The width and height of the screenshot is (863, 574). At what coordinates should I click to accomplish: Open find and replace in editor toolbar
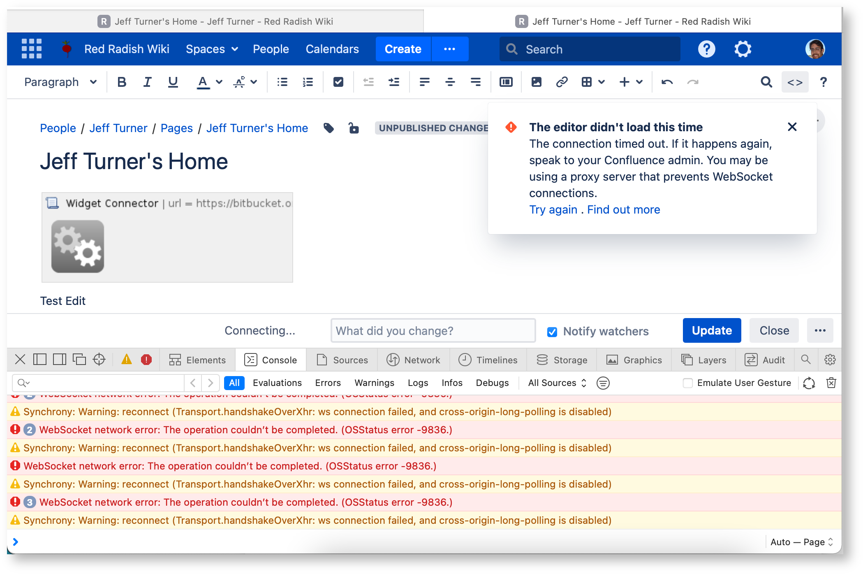[x=766, y=82]
